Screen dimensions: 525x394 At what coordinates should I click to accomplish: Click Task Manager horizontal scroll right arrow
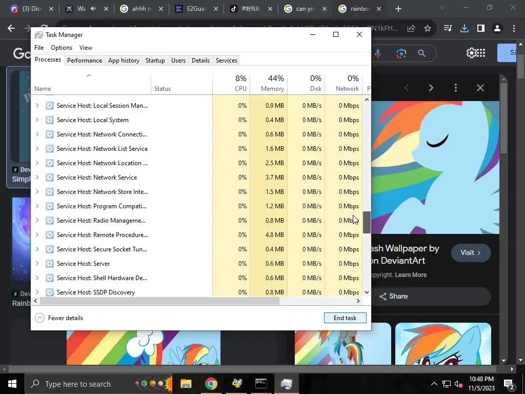[358, 301]
